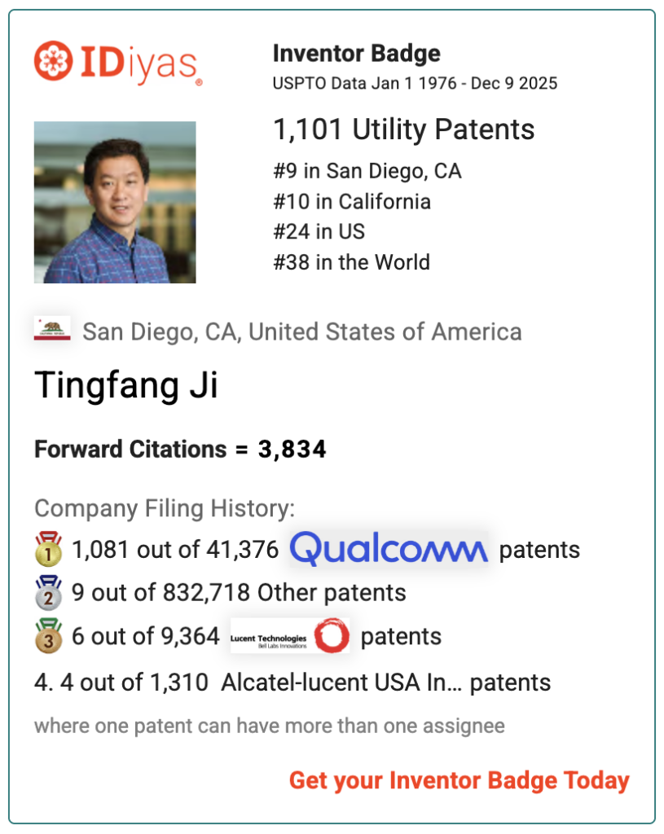Click the IDiyas logo
Image resolution: width=664 pixels, height=834 pixels.
(117, 64)
